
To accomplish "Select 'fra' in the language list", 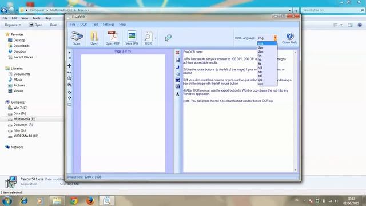I will (x=267, y=60).
